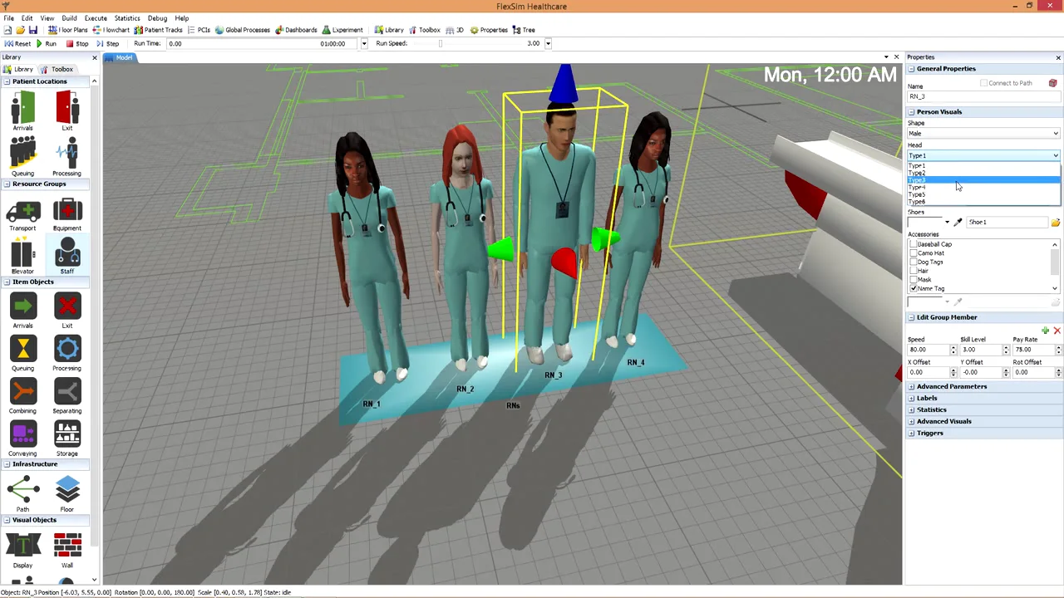The width and height of the screenshot is (1064, 598).
Task: Open the Shape dropdown showing Male
Action: point(983,134)
